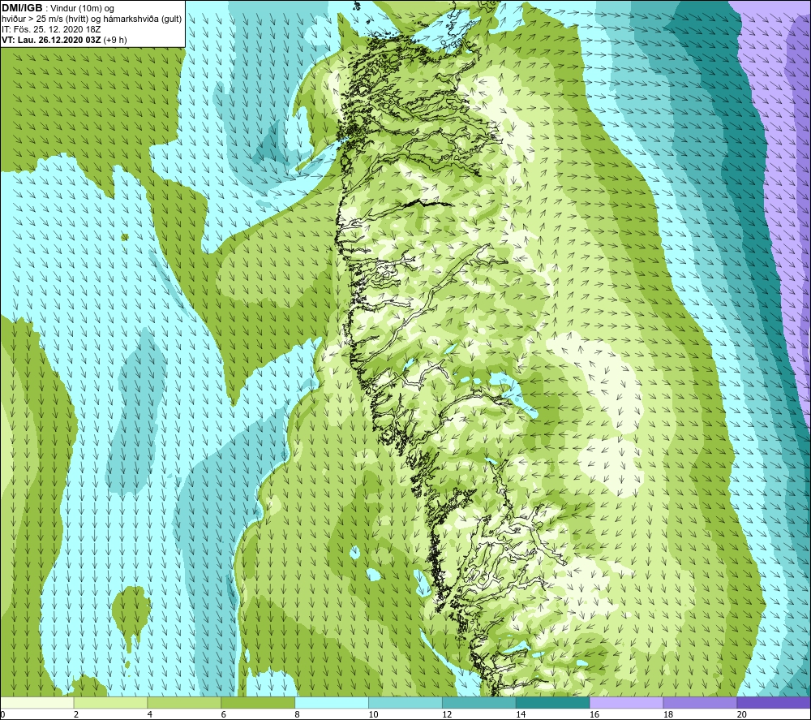
Task: Click the 2–4 m/s legend color swatch
Action: click(x=110, y=702)
